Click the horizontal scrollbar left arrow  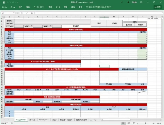click(x=102, y=120)
